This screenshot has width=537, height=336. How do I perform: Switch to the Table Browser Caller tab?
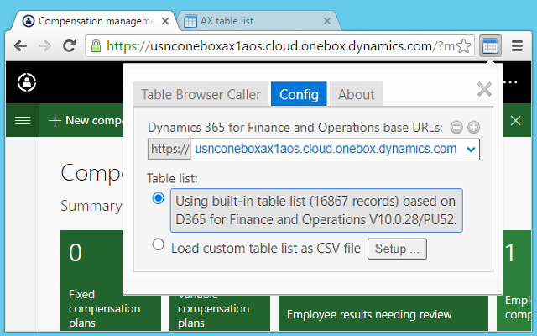pos(201,94)
